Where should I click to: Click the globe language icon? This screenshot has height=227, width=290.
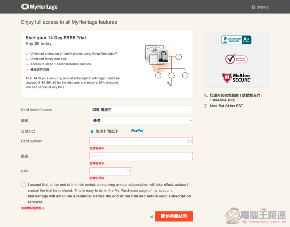[253, 7]
